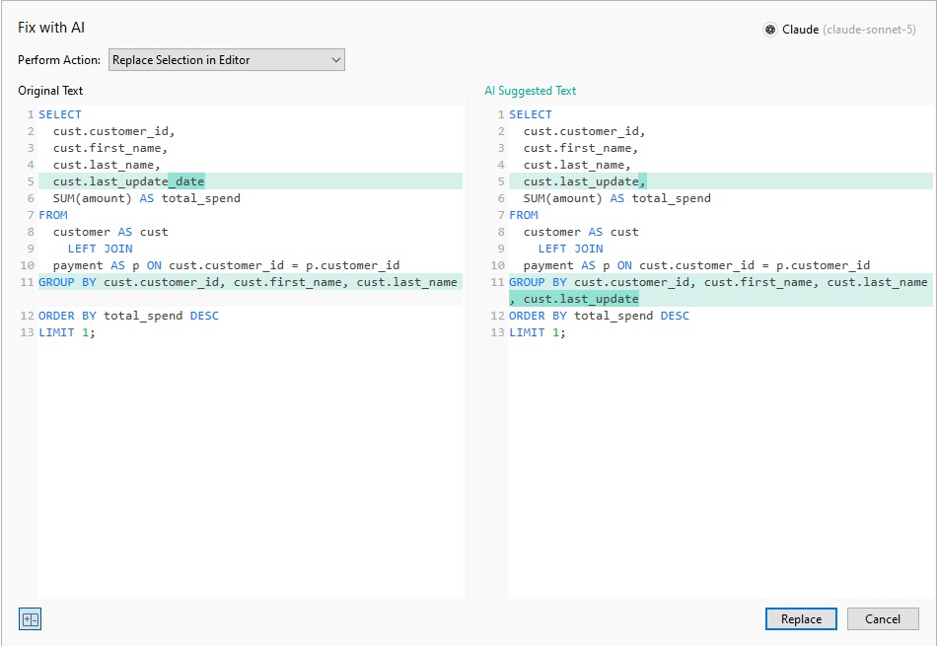Click suggested 'cust.first_name,' on line 3

tap(581, 148)
